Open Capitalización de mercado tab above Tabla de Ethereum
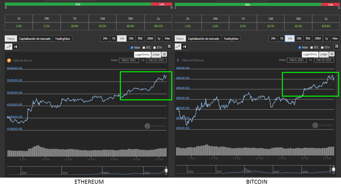Viewport: 341px width, 192px height. [x=204, y=39]
